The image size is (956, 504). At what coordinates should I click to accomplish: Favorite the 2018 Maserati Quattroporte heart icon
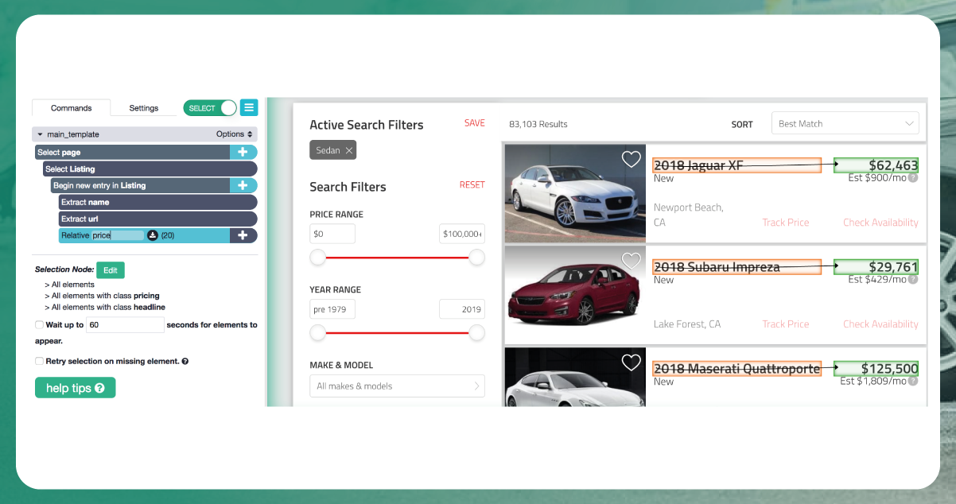click(x=631, y=362)
